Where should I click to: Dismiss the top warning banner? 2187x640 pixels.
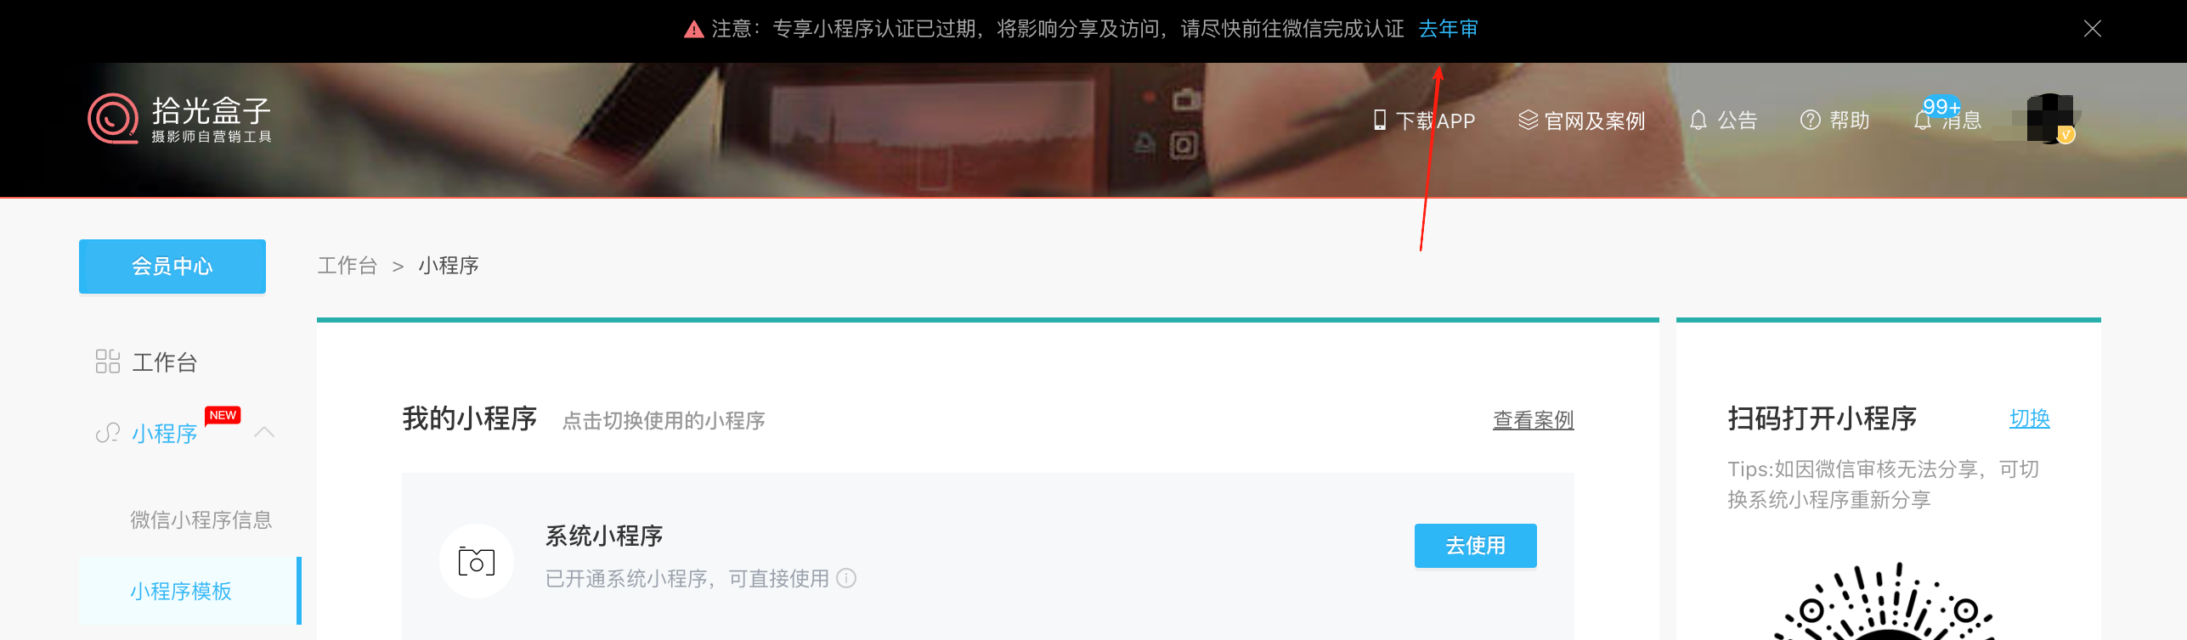[x=2093, y=29]
